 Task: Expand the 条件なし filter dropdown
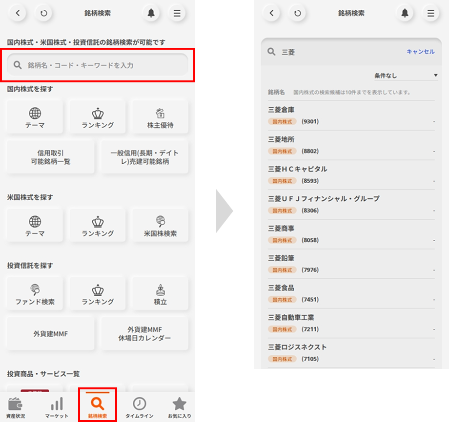(406, 76)
